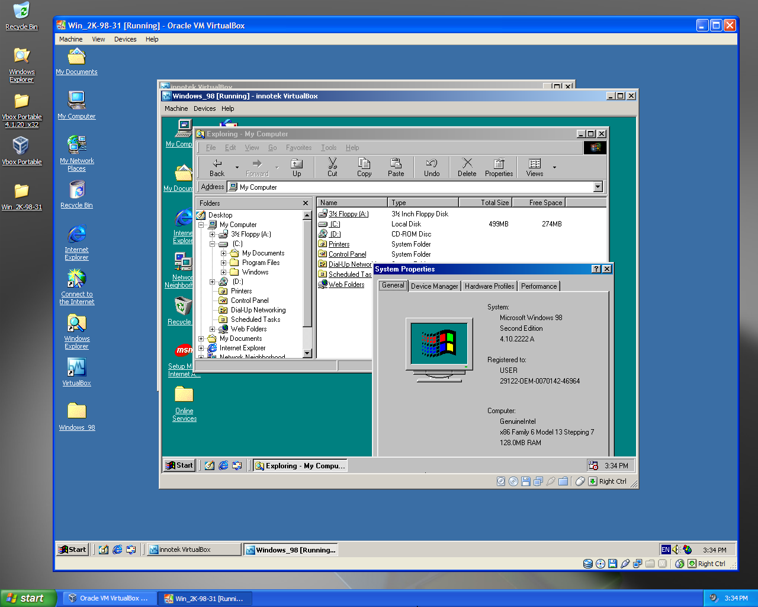Click mouse integration globe in Oracle VirtualBox status bar
758x607 pixels.
[x=680, y=564]
